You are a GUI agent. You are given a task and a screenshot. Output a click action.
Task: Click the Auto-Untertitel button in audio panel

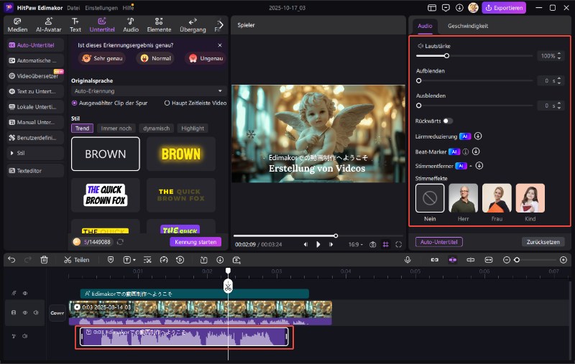pos(438,242)
